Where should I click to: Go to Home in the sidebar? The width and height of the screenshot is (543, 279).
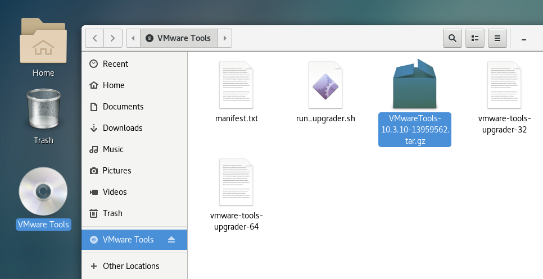(134, 85)
